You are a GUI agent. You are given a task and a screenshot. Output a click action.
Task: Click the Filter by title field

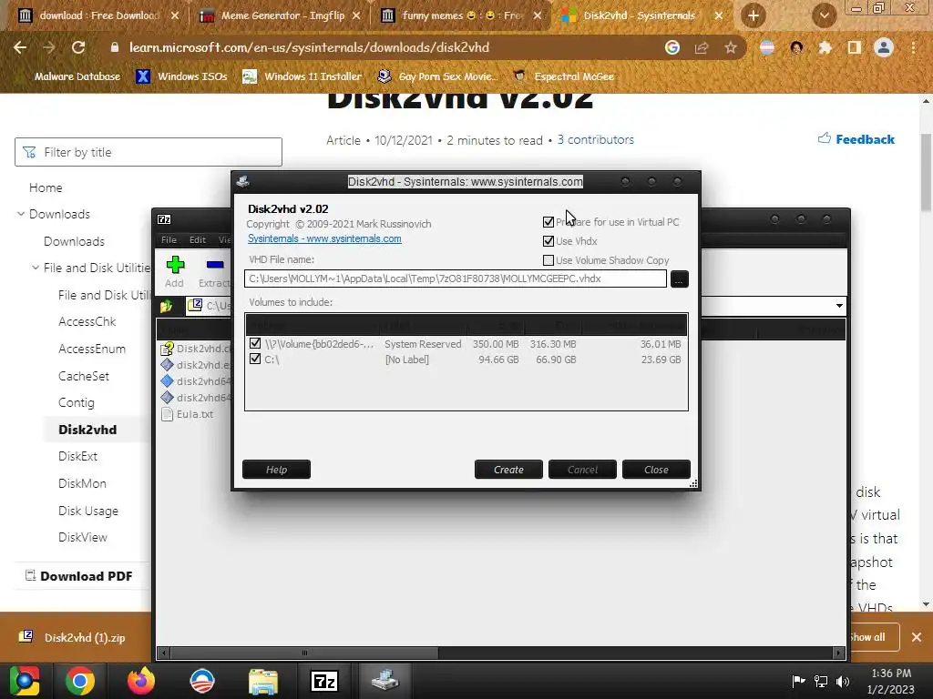tap(149, 152)
